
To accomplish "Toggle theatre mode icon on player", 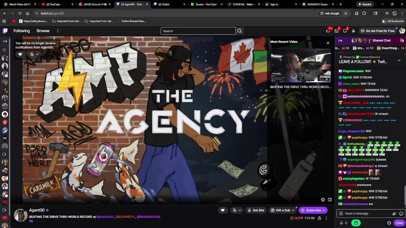I will click(x=330, y=199).
